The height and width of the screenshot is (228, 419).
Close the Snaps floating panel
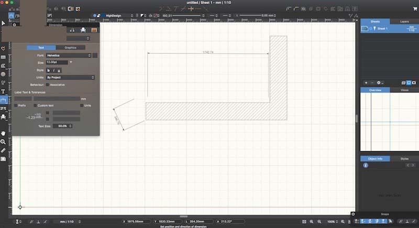[353, 214]
